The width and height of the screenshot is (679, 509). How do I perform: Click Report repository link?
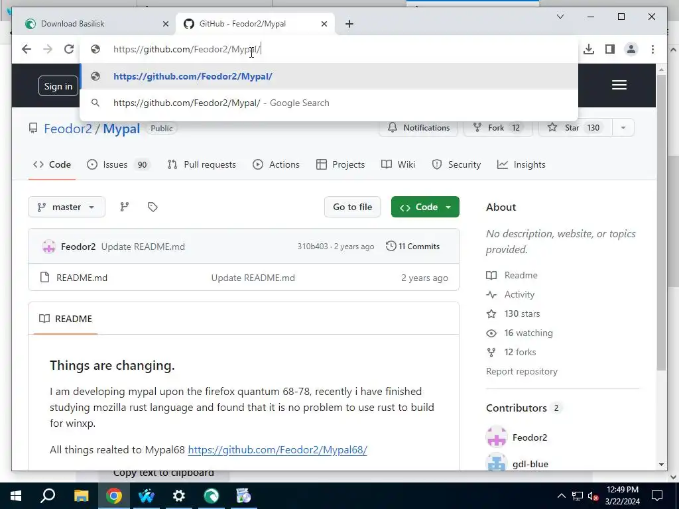(x=522, y=371)
